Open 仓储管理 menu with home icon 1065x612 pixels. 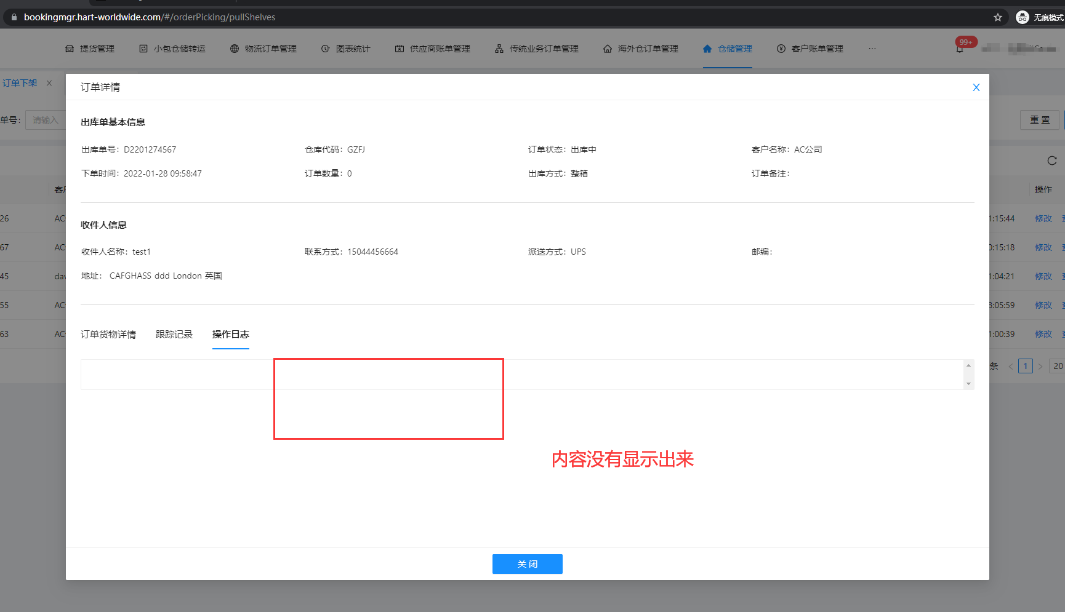[x=728, y=49]
